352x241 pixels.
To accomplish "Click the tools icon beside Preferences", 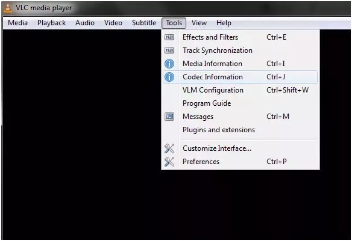I will click(x=169, y=162).
